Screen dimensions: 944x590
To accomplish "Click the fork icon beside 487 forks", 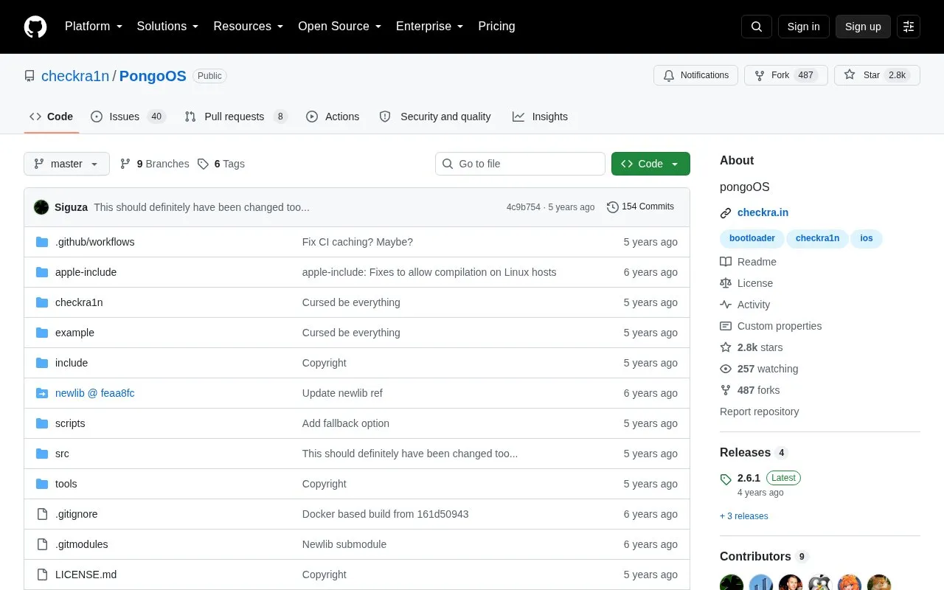I will coord(726,390).
